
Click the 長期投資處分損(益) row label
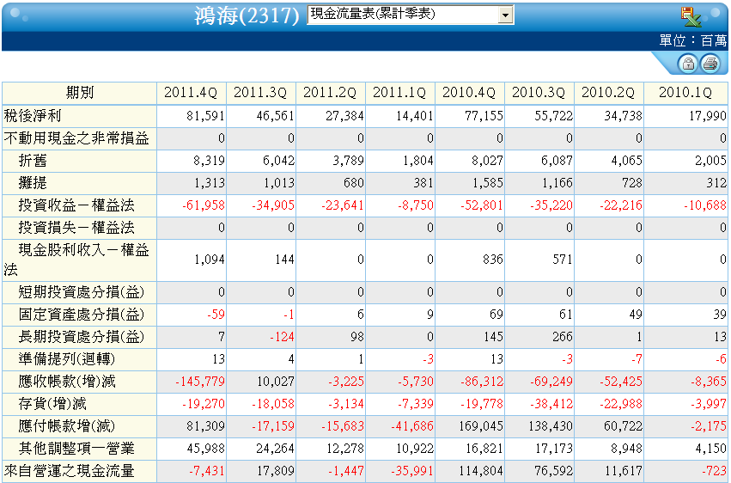coord(81,337)
